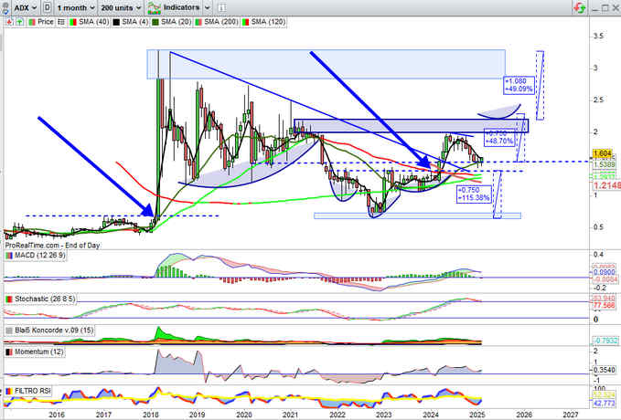This screenshot has height=420, width=621.
Task: Open Stochastic (26 8 5) indicator label
Action: click(45, 299)
